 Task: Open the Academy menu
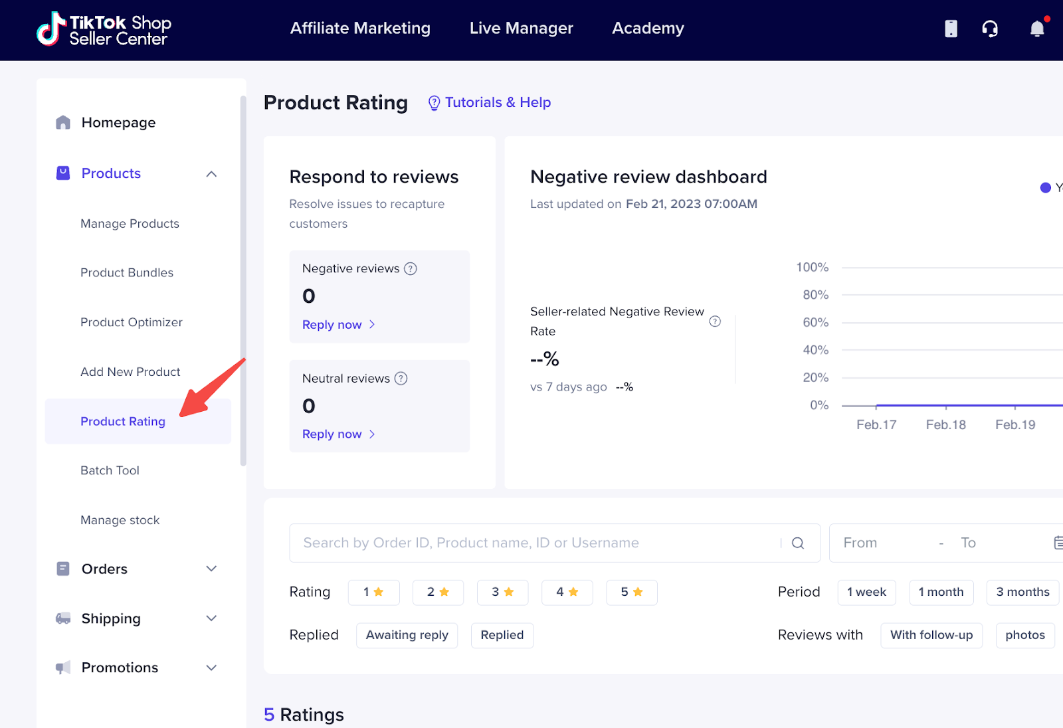[x=647, y=28]
